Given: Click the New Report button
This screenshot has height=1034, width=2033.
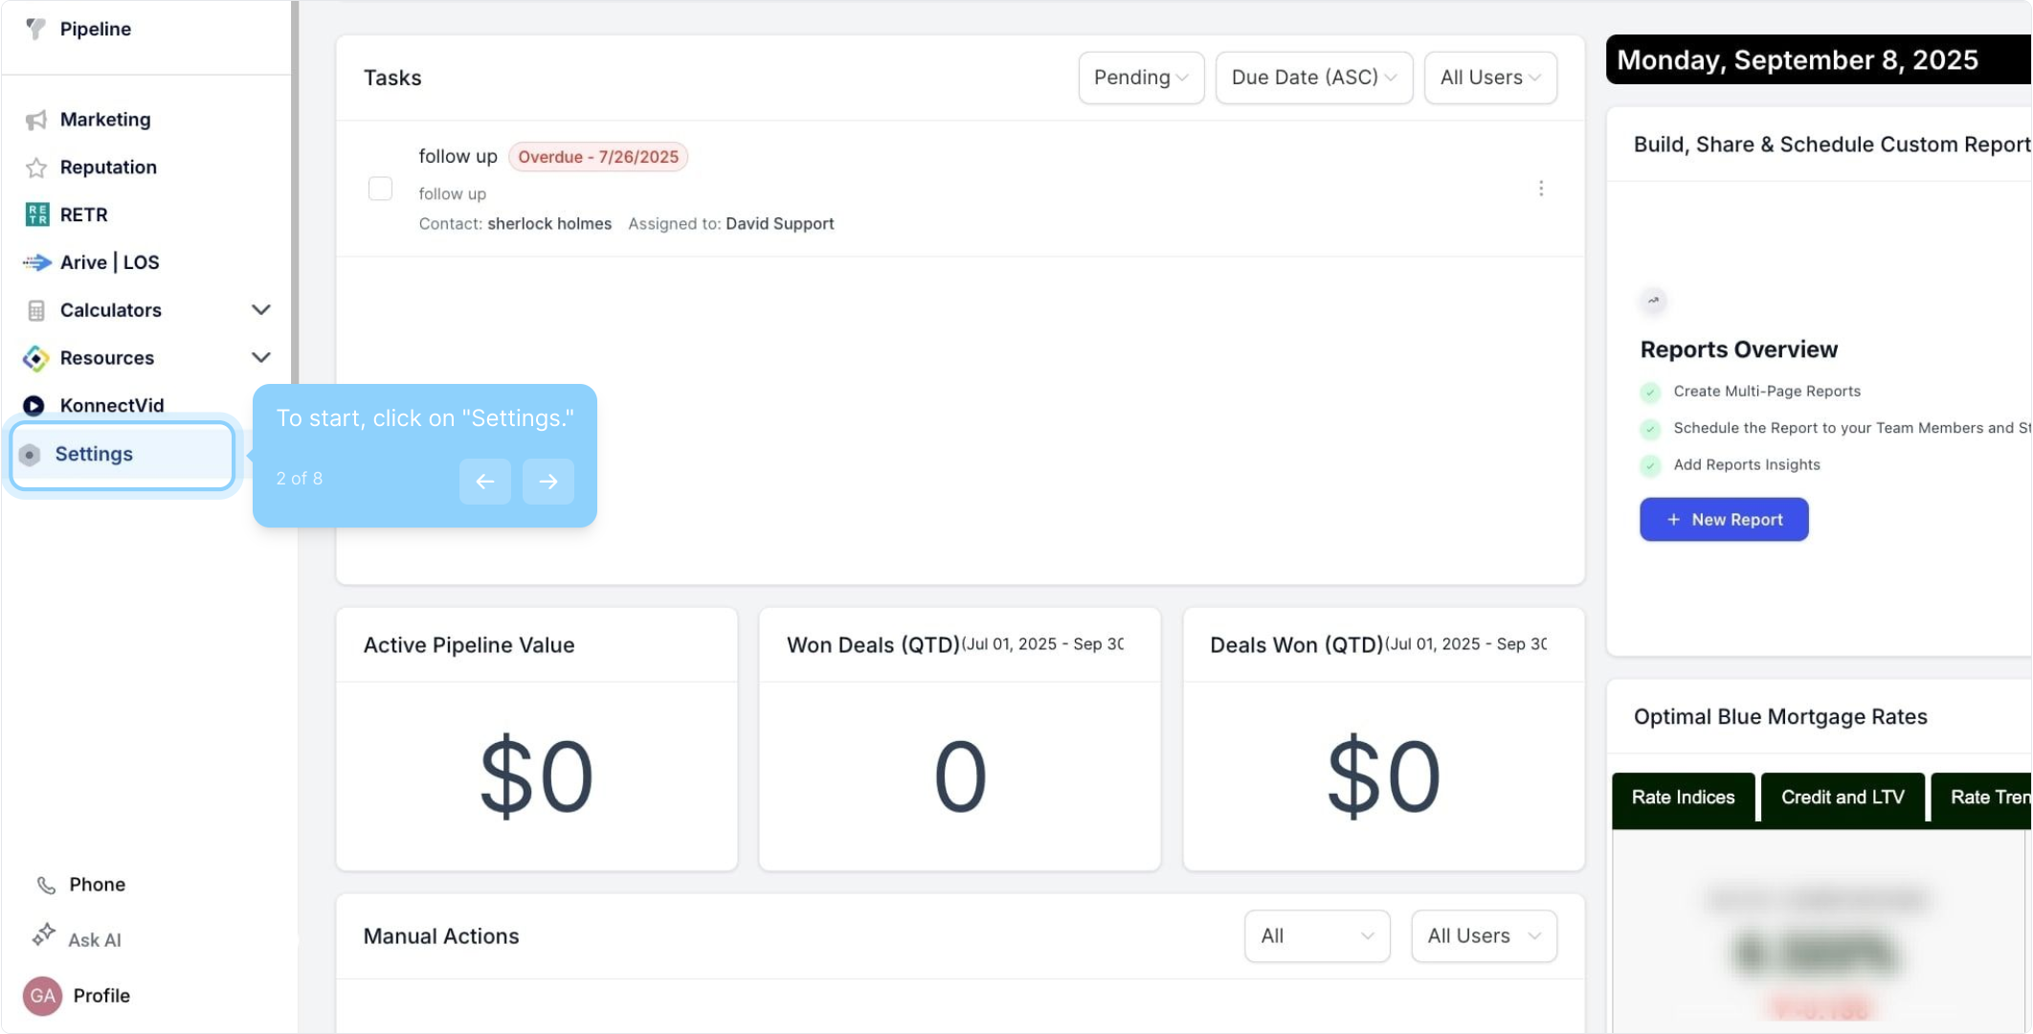Looking at the screenshot, I should (1724, 520).
